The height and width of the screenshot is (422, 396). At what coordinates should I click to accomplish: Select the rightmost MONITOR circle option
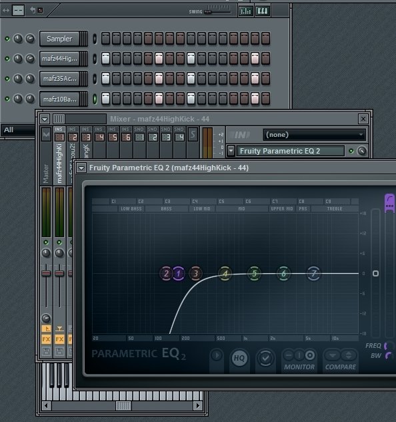pyautogui.click(x=310, y=355)
